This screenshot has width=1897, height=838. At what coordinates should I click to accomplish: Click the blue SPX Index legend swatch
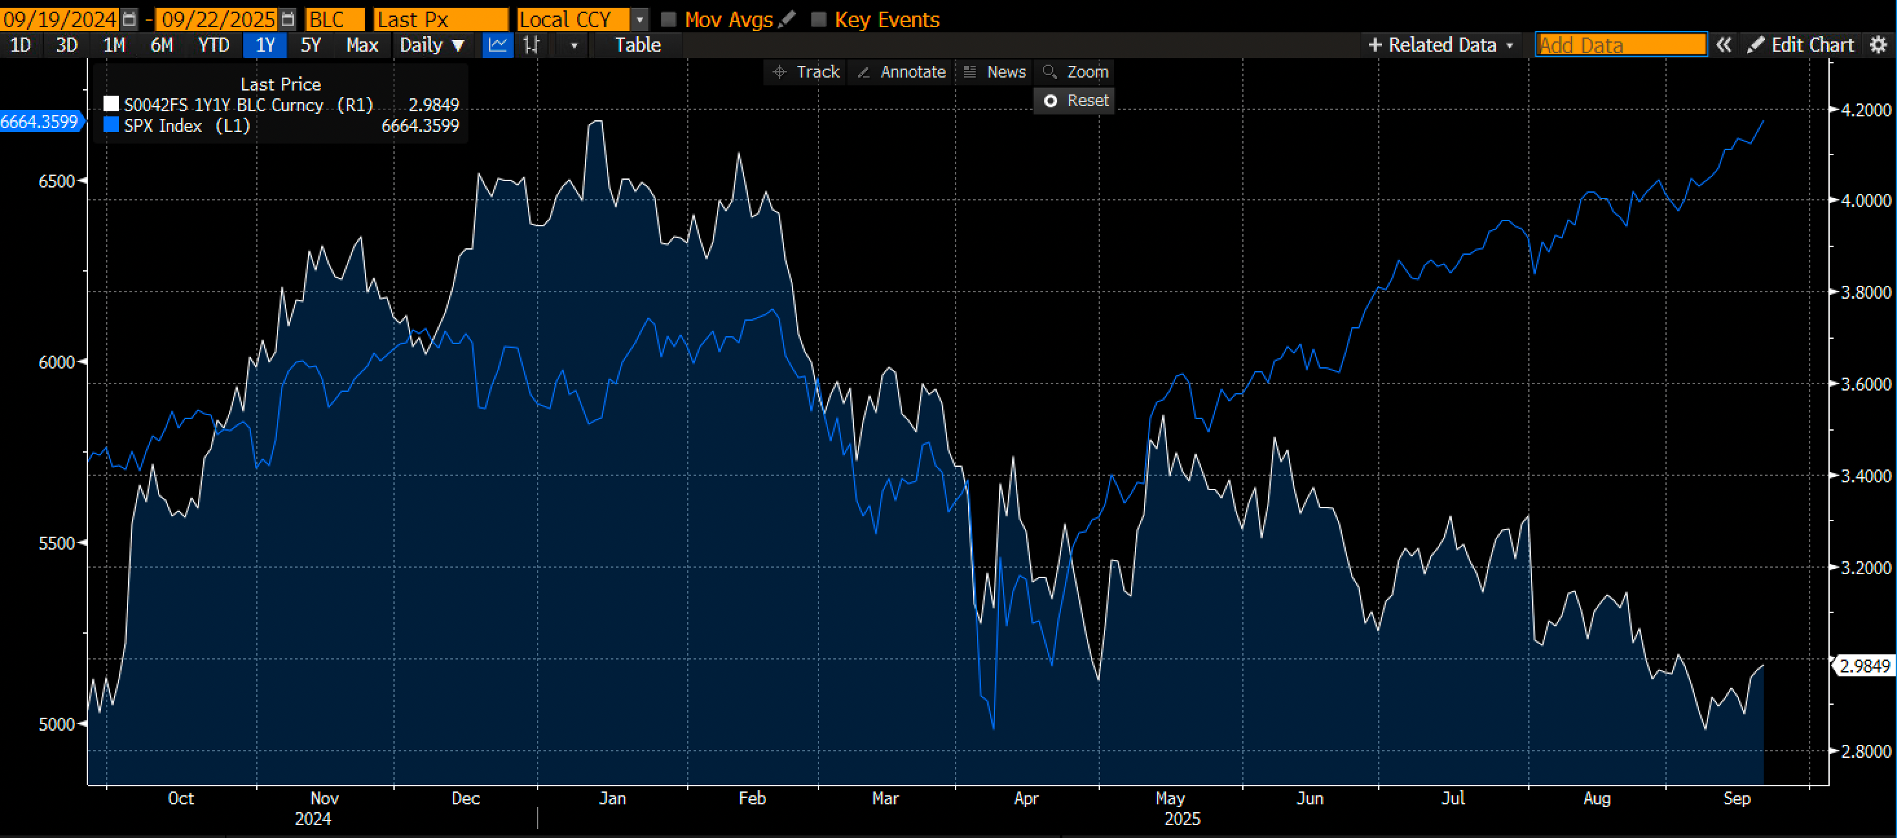(111, 125)
